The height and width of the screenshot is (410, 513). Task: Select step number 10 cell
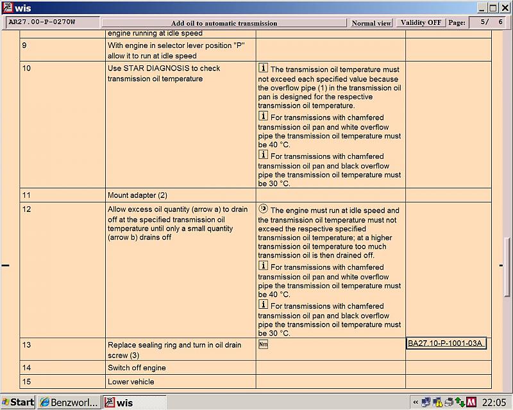pyautogui.click(x=62, y=124)
